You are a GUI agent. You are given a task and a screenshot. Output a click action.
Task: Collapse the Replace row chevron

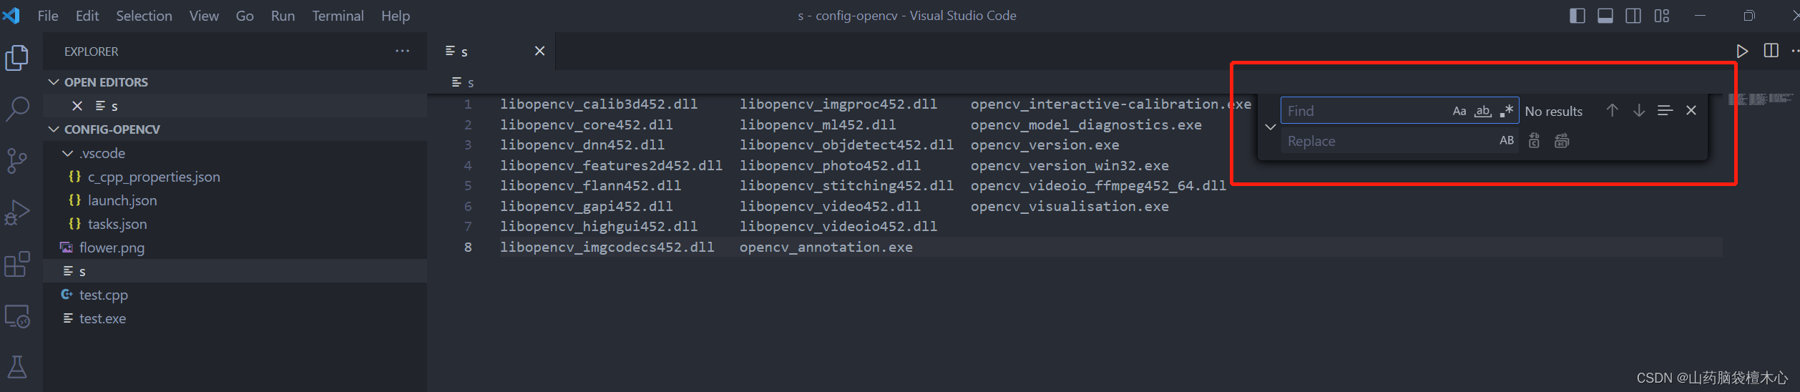(1271, 127)
